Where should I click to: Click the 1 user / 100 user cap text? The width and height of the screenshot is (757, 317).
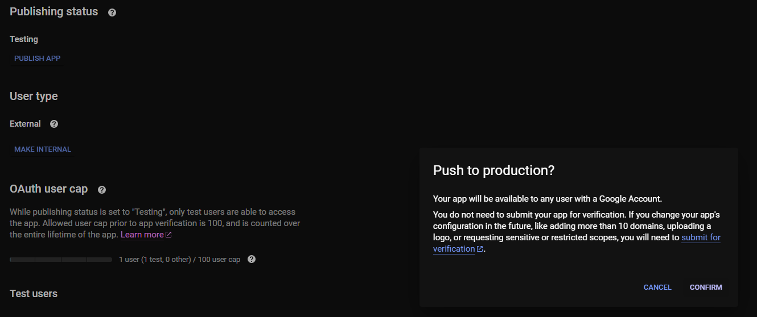(179, 260)
